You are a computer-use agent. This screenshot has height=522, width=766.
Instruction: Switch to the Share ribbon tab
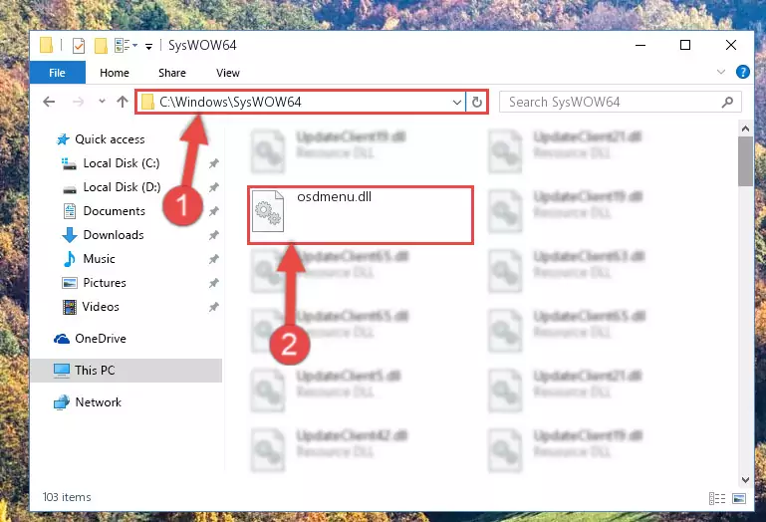click(172, 73)
